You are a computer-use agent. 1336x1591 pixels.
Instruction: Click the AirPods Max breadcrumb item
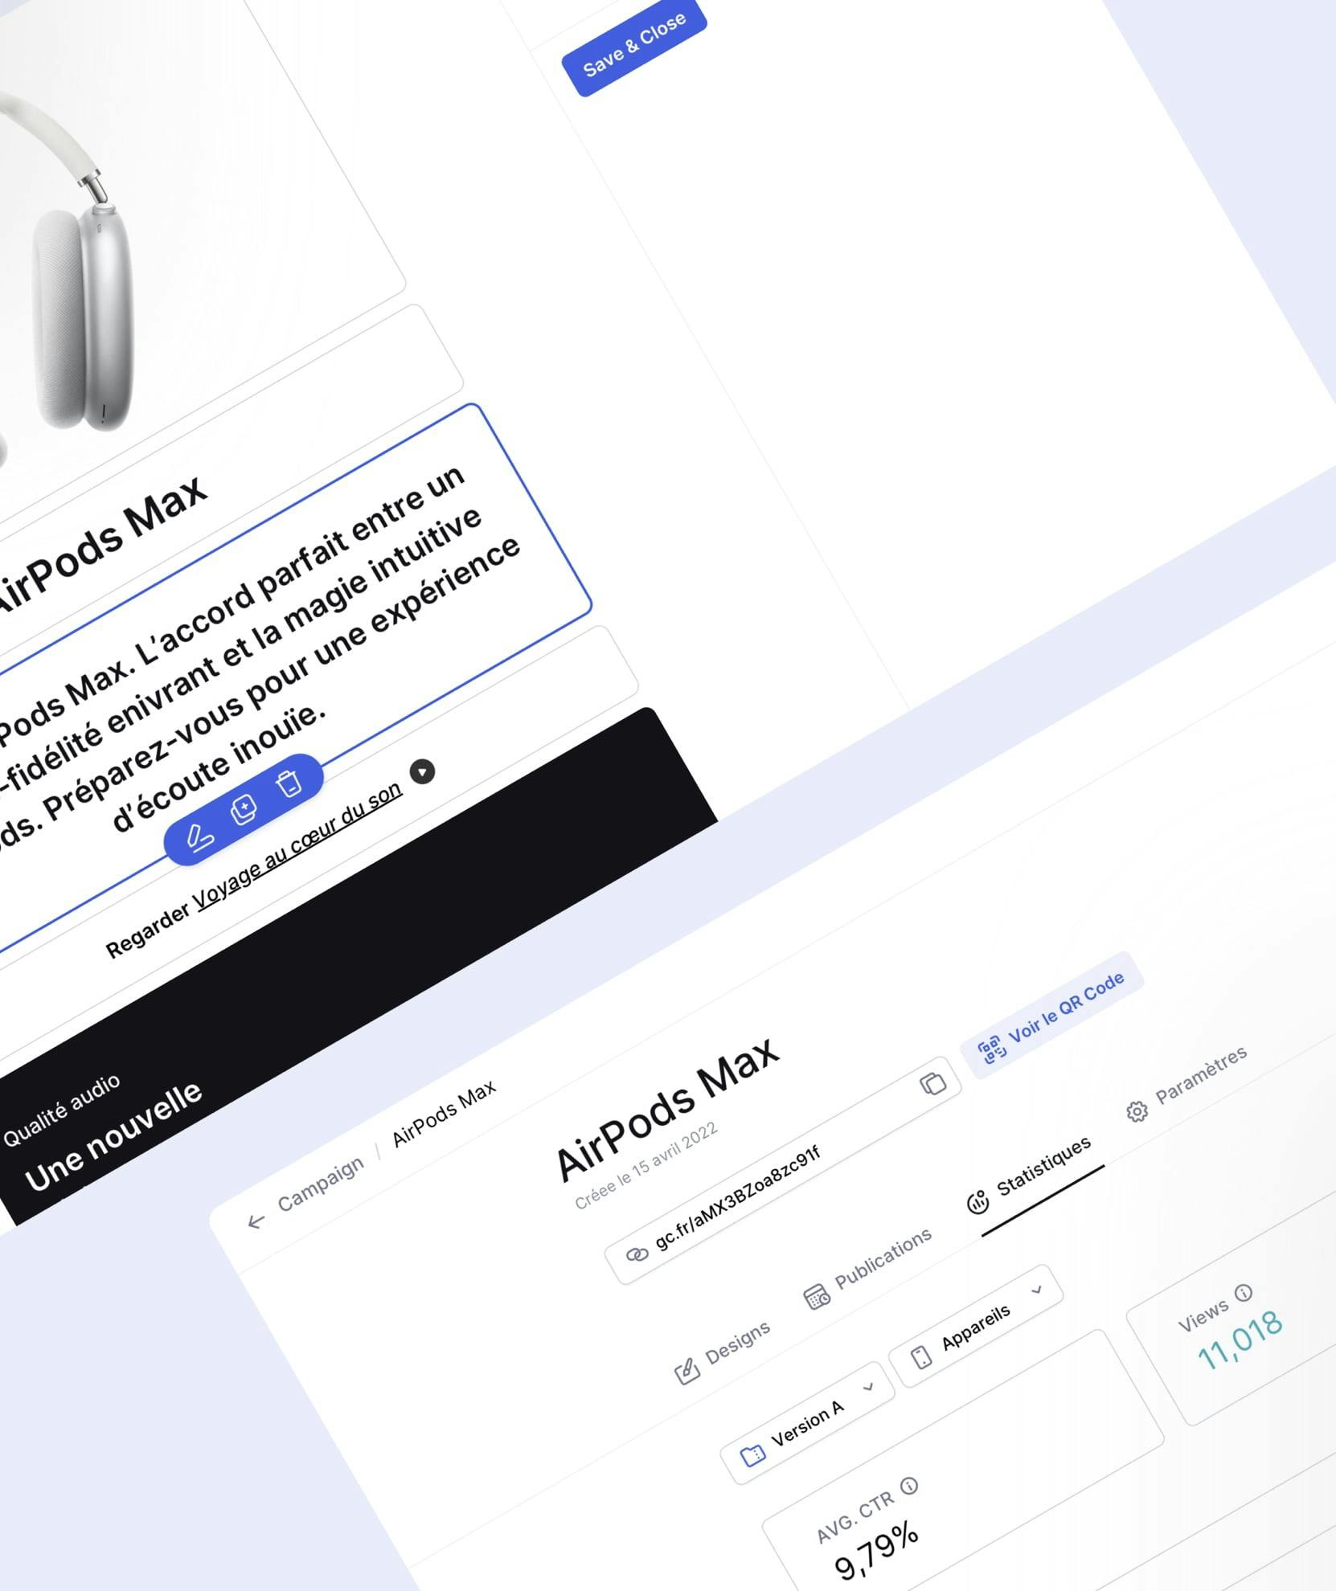click(444, 1114)
